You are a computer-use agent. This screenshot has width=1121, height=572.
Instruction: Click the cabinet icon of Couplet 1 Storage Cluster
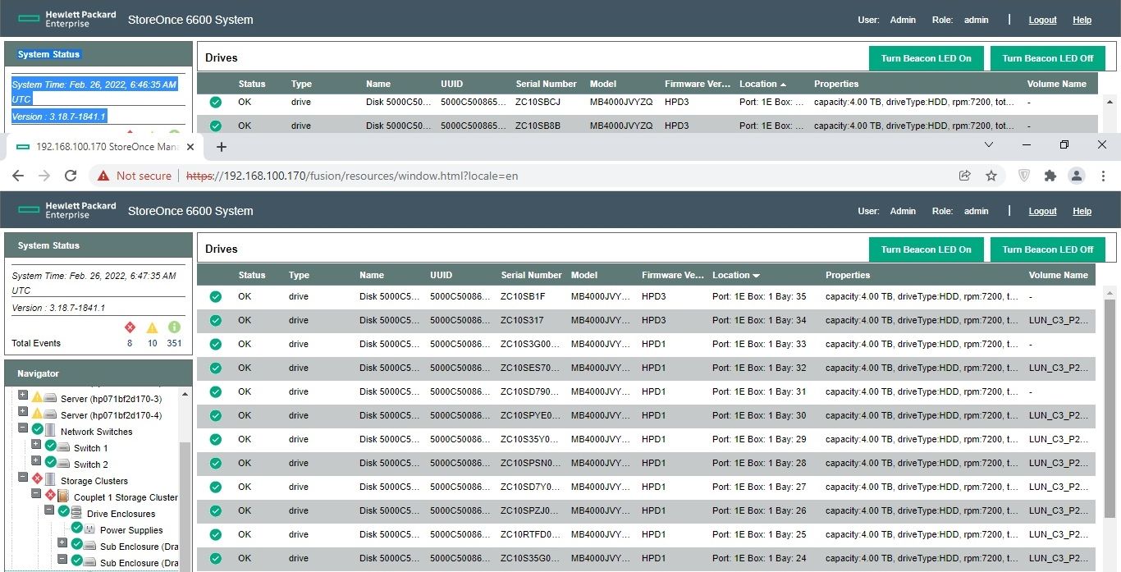(63, 496)
